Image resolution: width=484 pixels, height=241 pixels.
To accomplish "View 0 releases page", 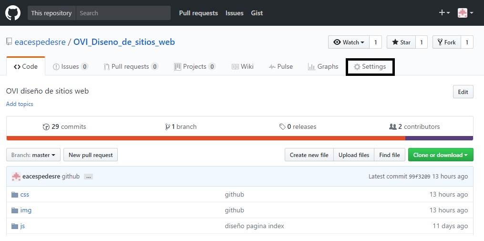I will [x=298, y=126].
